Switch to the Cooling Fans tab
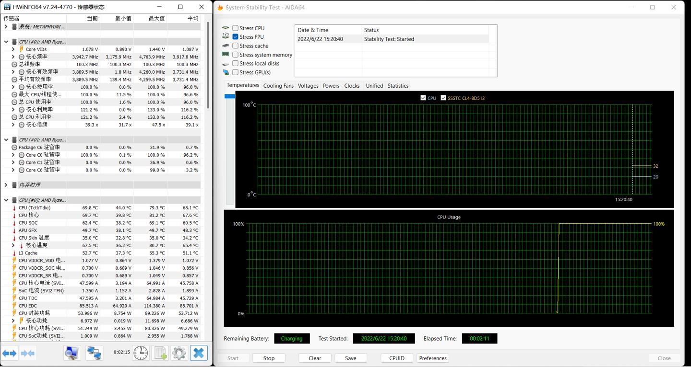This screenshot has width=691, height=367. click(x=278, y=86)
